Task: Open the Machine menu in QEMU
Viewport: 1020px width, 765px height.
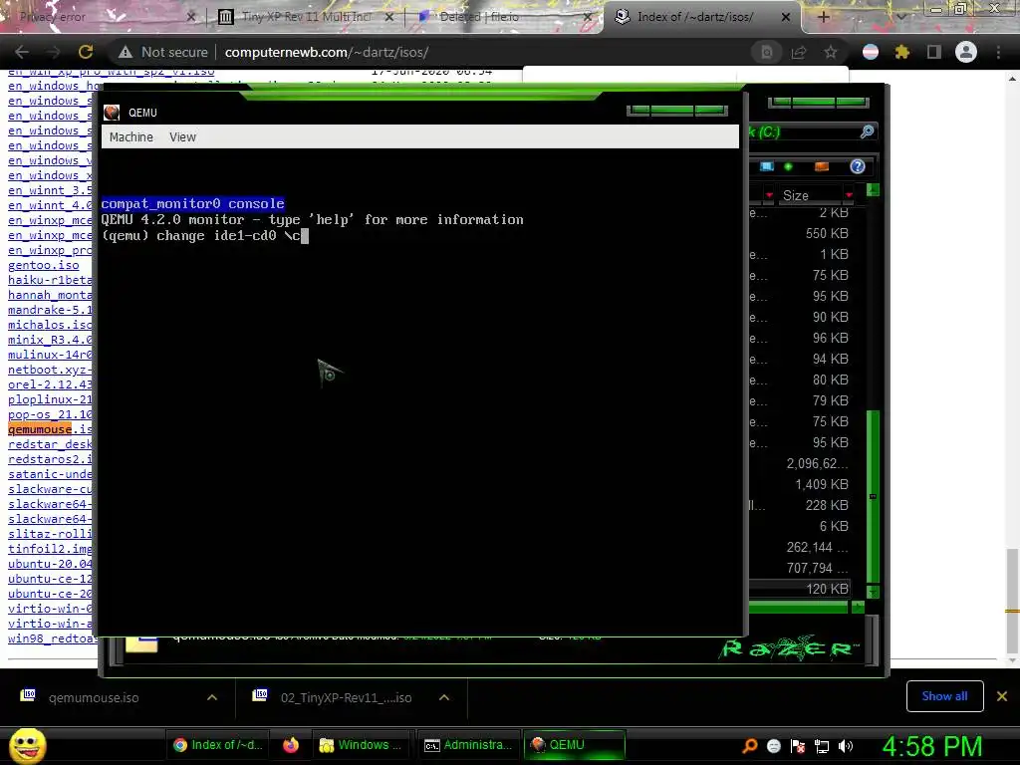Action: (x=130, y=137)
